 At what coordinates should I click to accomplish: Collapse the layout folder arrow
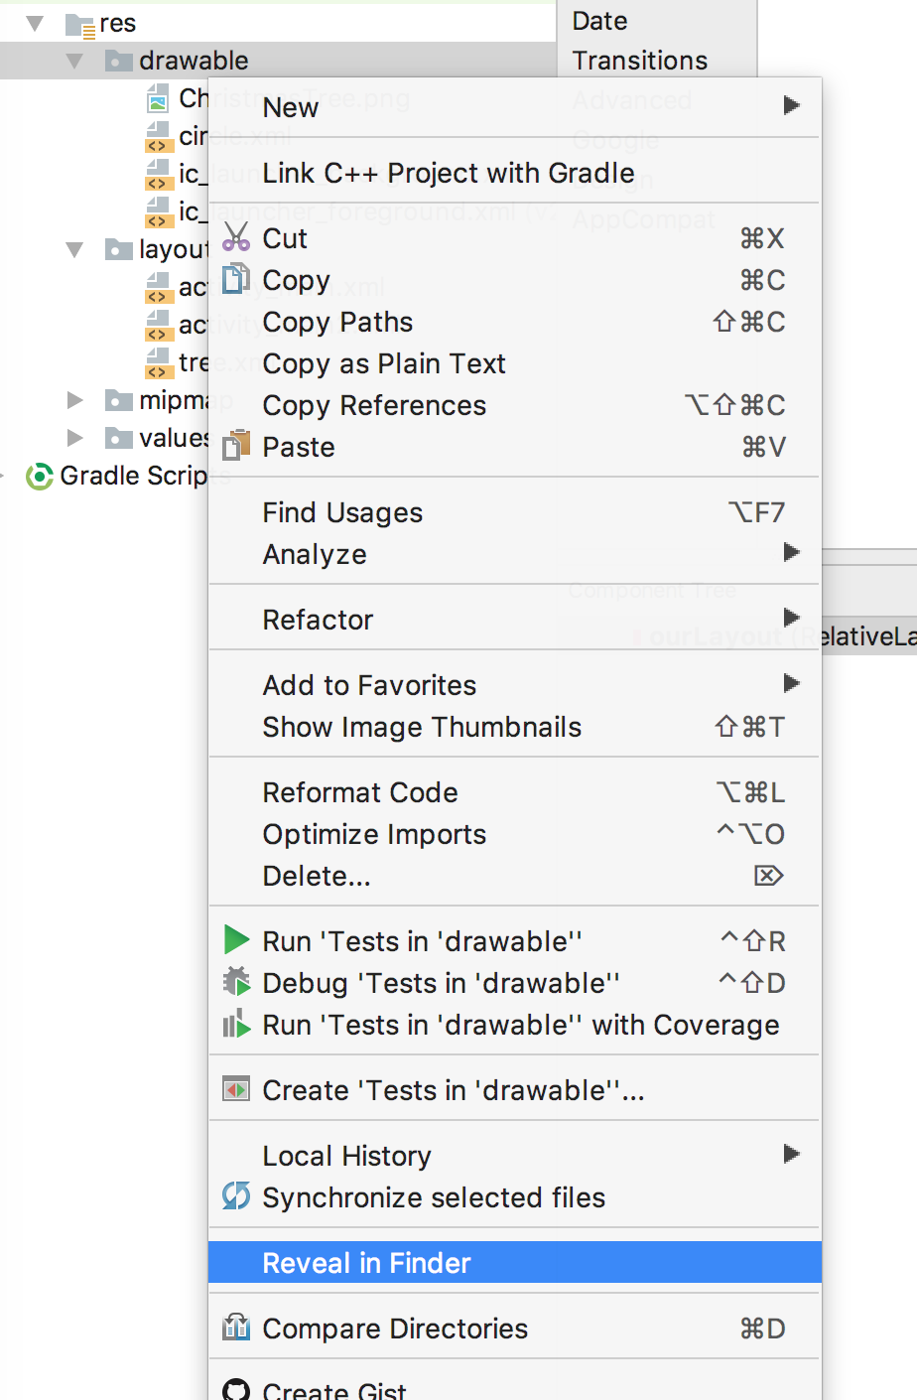coord(74,250)
